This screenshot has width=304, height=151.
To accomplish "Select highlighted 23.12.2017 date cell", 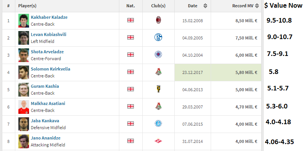I will [x=192, y=72].
